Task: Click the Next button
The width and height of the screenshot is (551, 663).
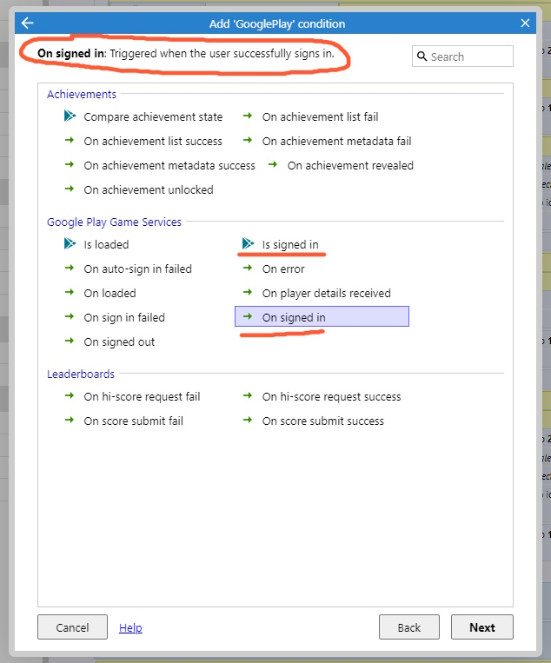Action: (482, 627)
